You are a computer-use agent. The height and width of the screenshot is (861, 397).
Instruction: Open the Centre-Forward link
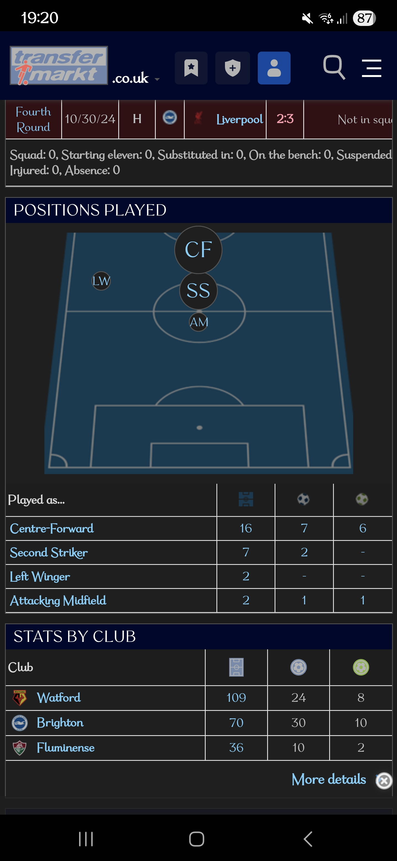pos(52,528)
